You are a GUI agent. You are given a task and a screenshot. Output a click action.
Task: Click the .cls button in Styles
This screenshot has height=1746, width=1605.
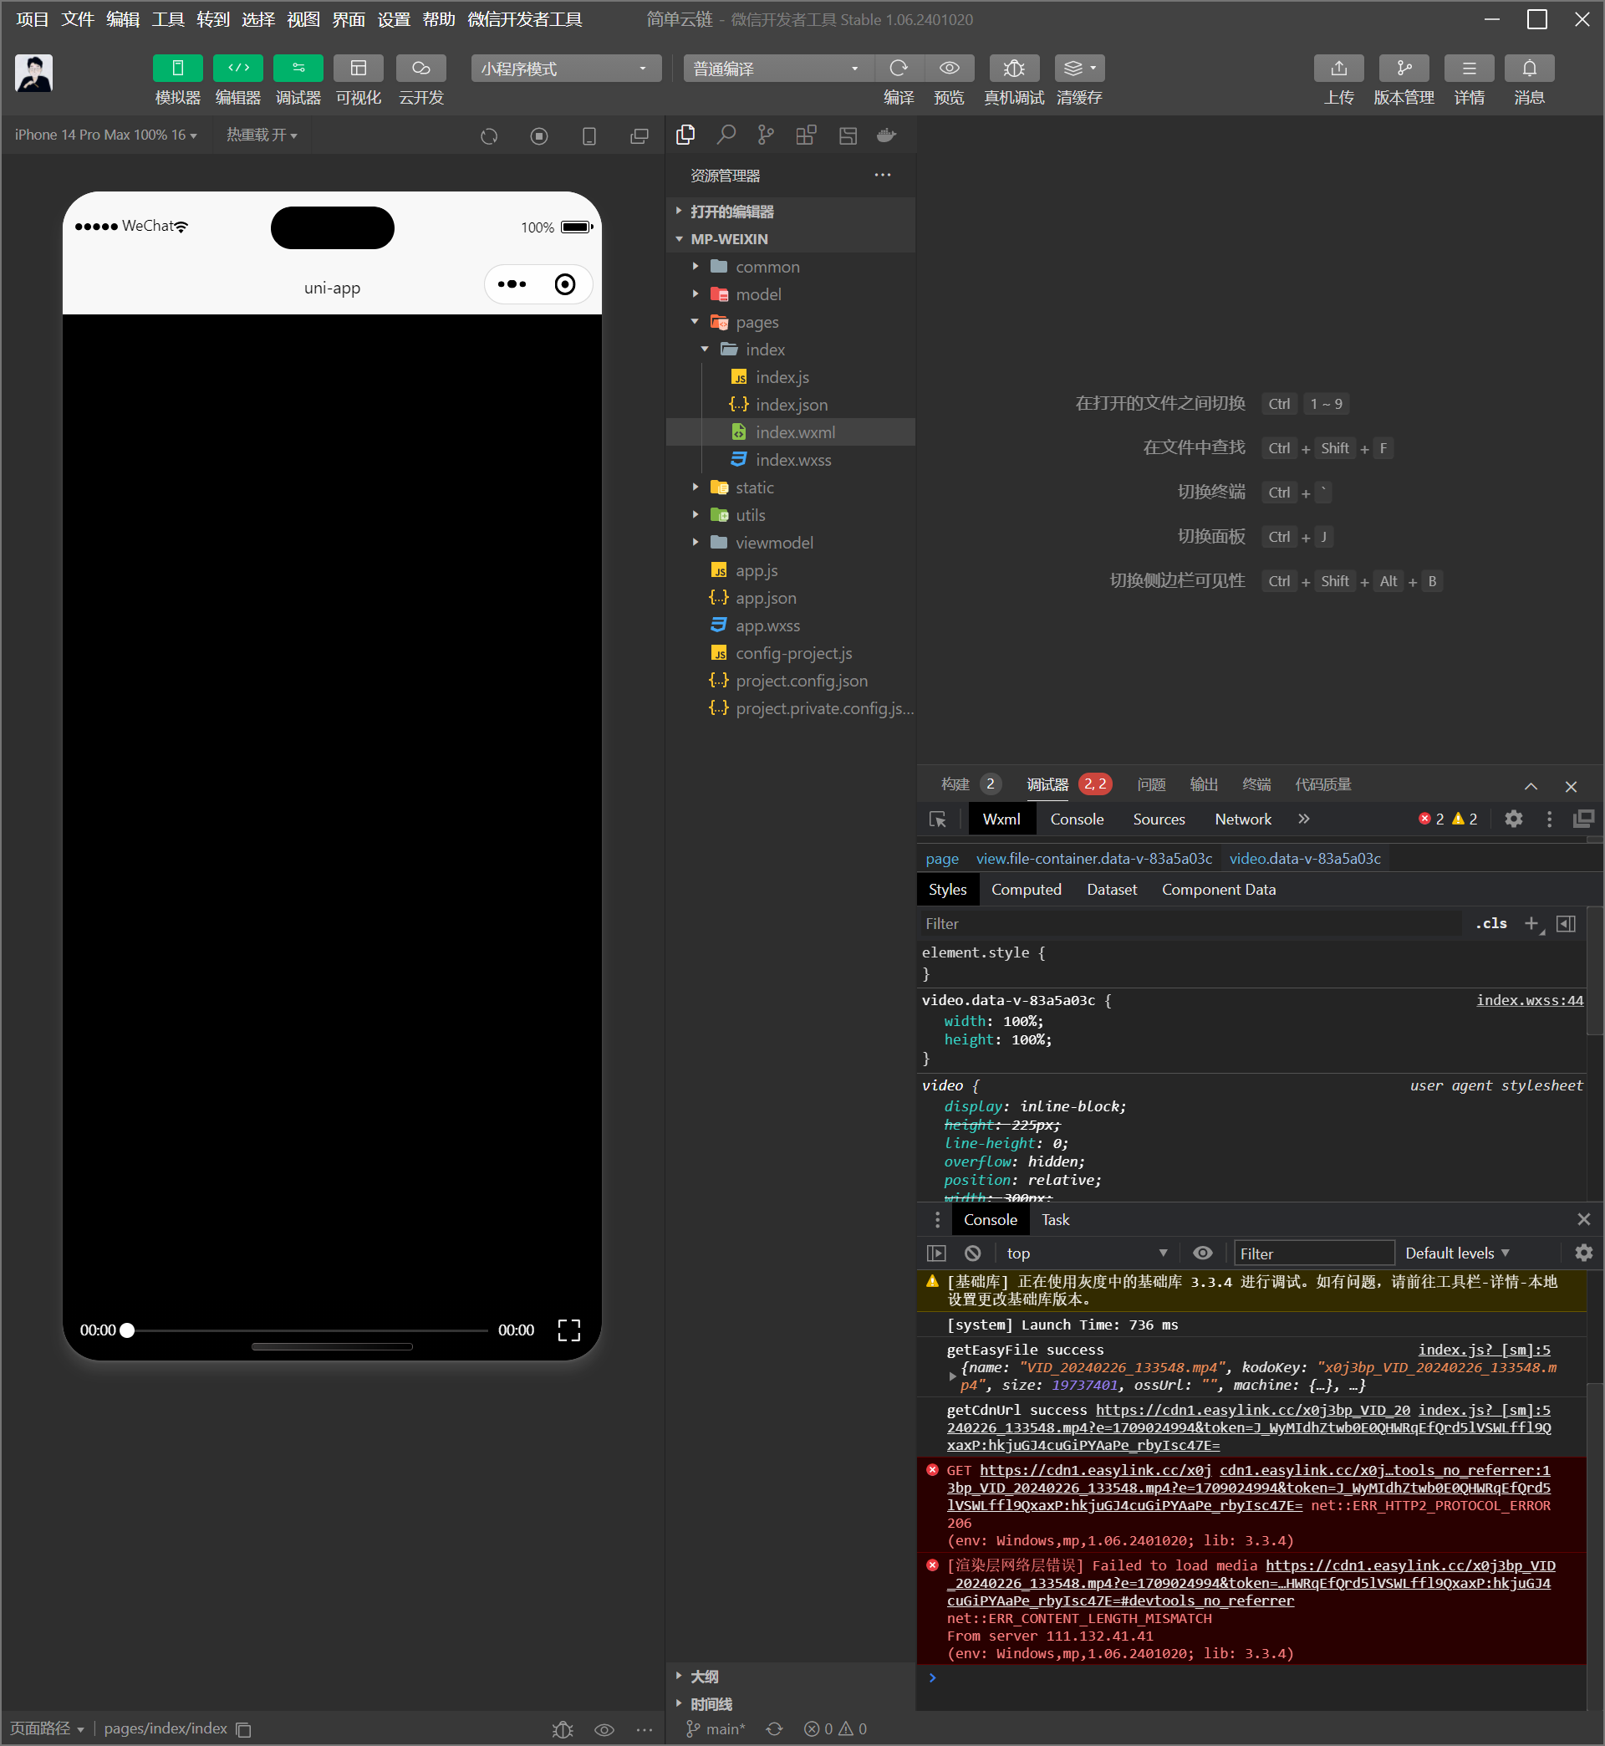click(x=1490, y=923)
